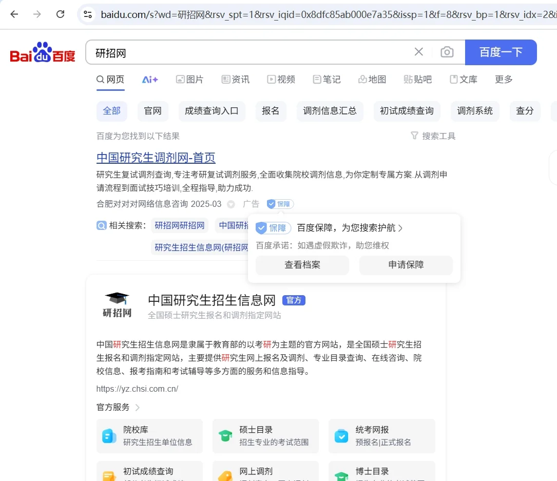Open the 更多 dropdown

(x=503, y=80)
